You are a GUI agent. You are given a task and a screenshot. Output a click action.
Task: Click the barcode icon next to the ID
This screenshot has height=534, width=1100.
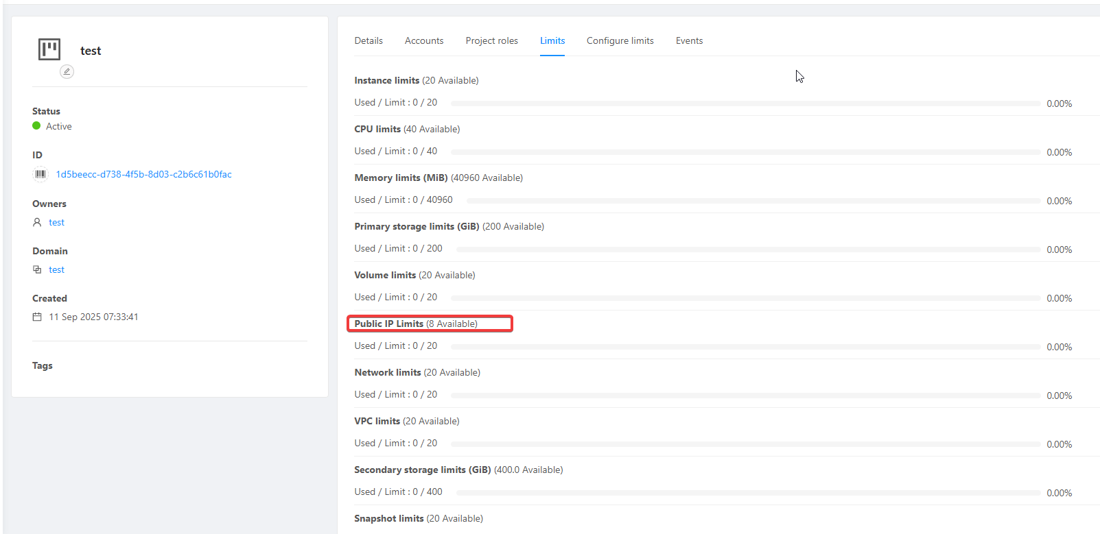pyautogui.click(x=40, y=174)
